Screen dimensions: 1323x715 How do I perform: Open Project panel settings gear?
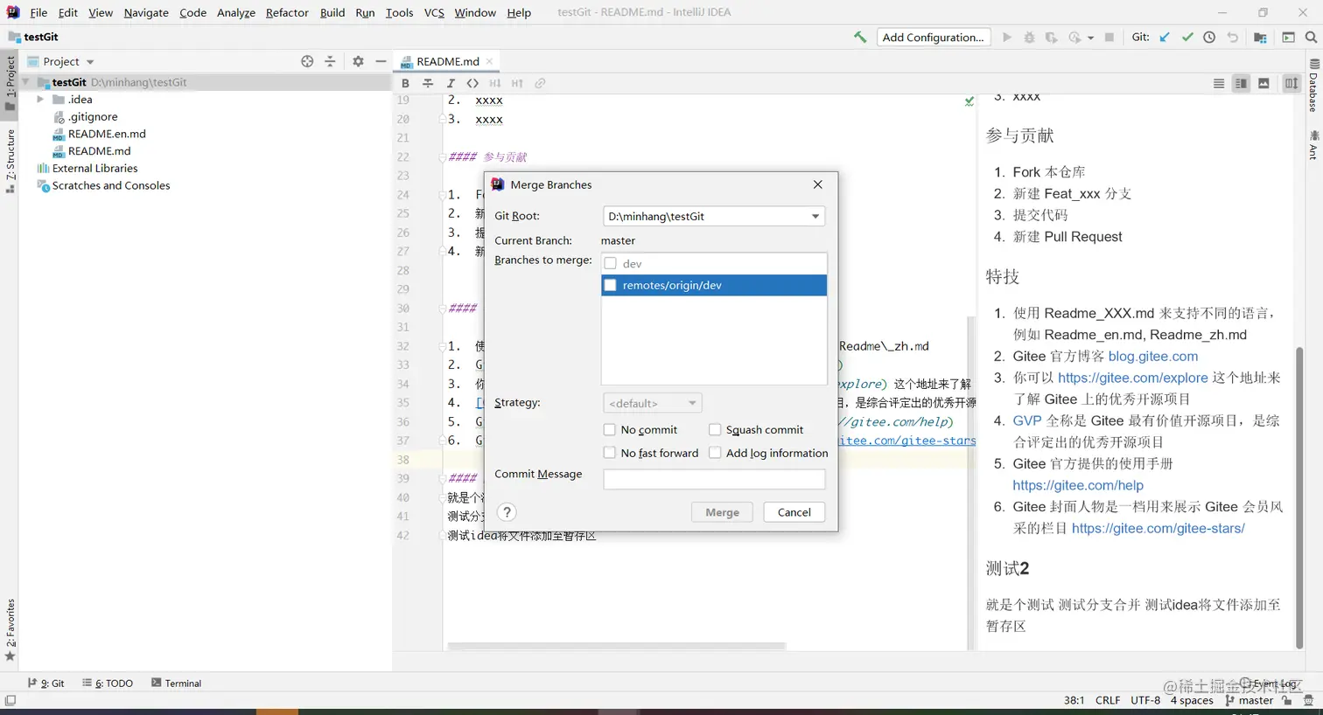point(358,61)
